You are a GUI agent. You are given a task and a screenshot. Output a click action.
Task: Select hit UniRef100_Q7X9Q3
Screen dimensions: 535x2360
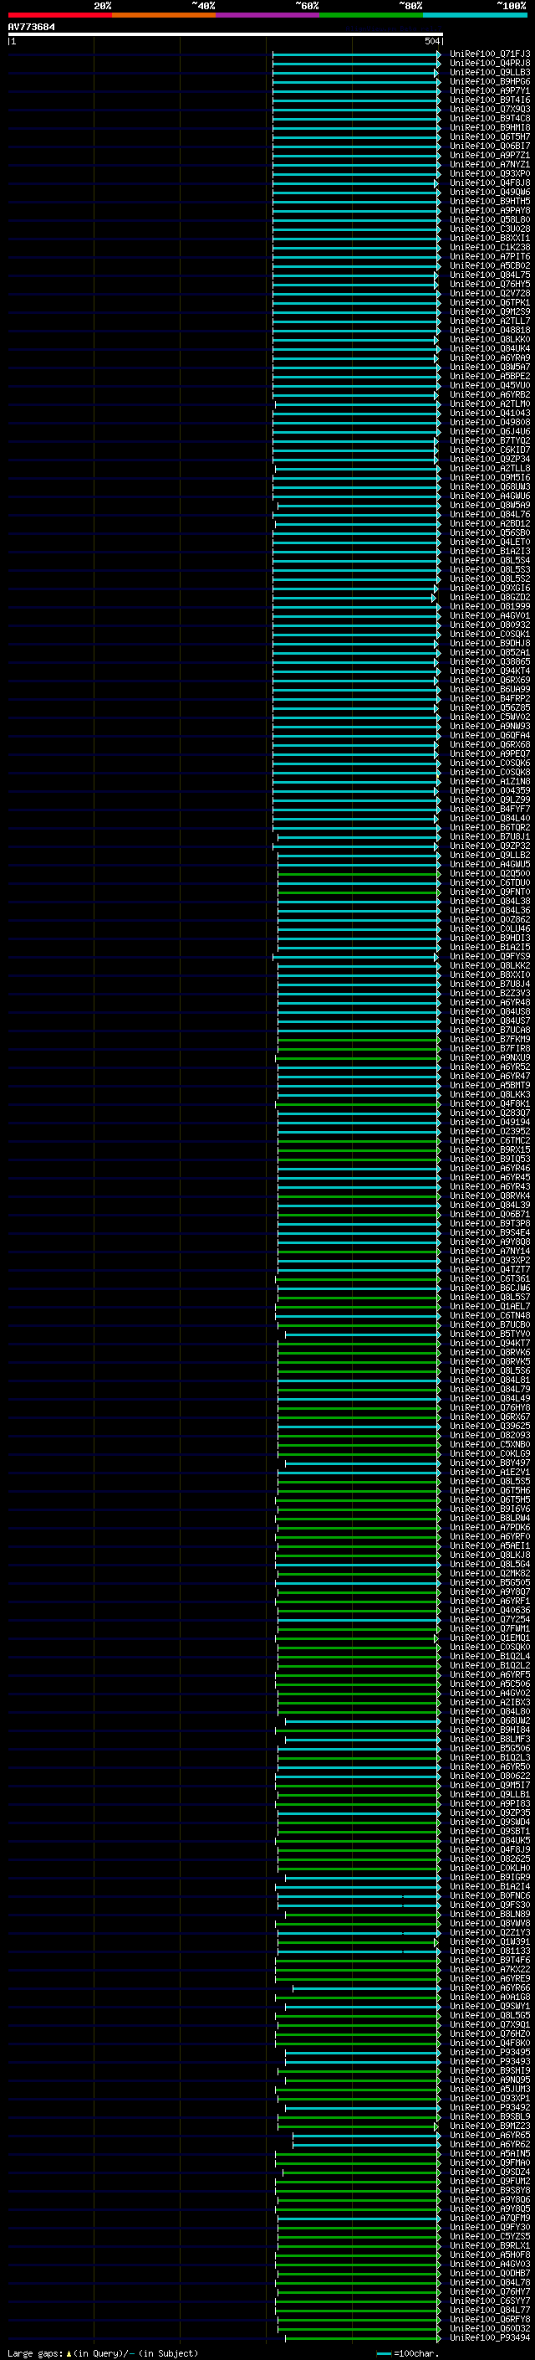[489, 109]
